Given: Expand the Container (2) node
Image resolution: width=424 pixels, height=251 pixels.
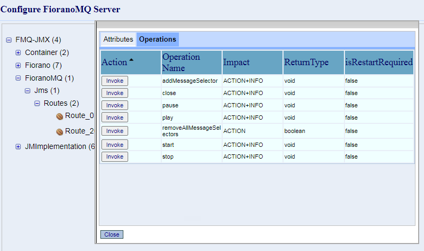Looking at the screenshot, I should (x=18, y=52).
